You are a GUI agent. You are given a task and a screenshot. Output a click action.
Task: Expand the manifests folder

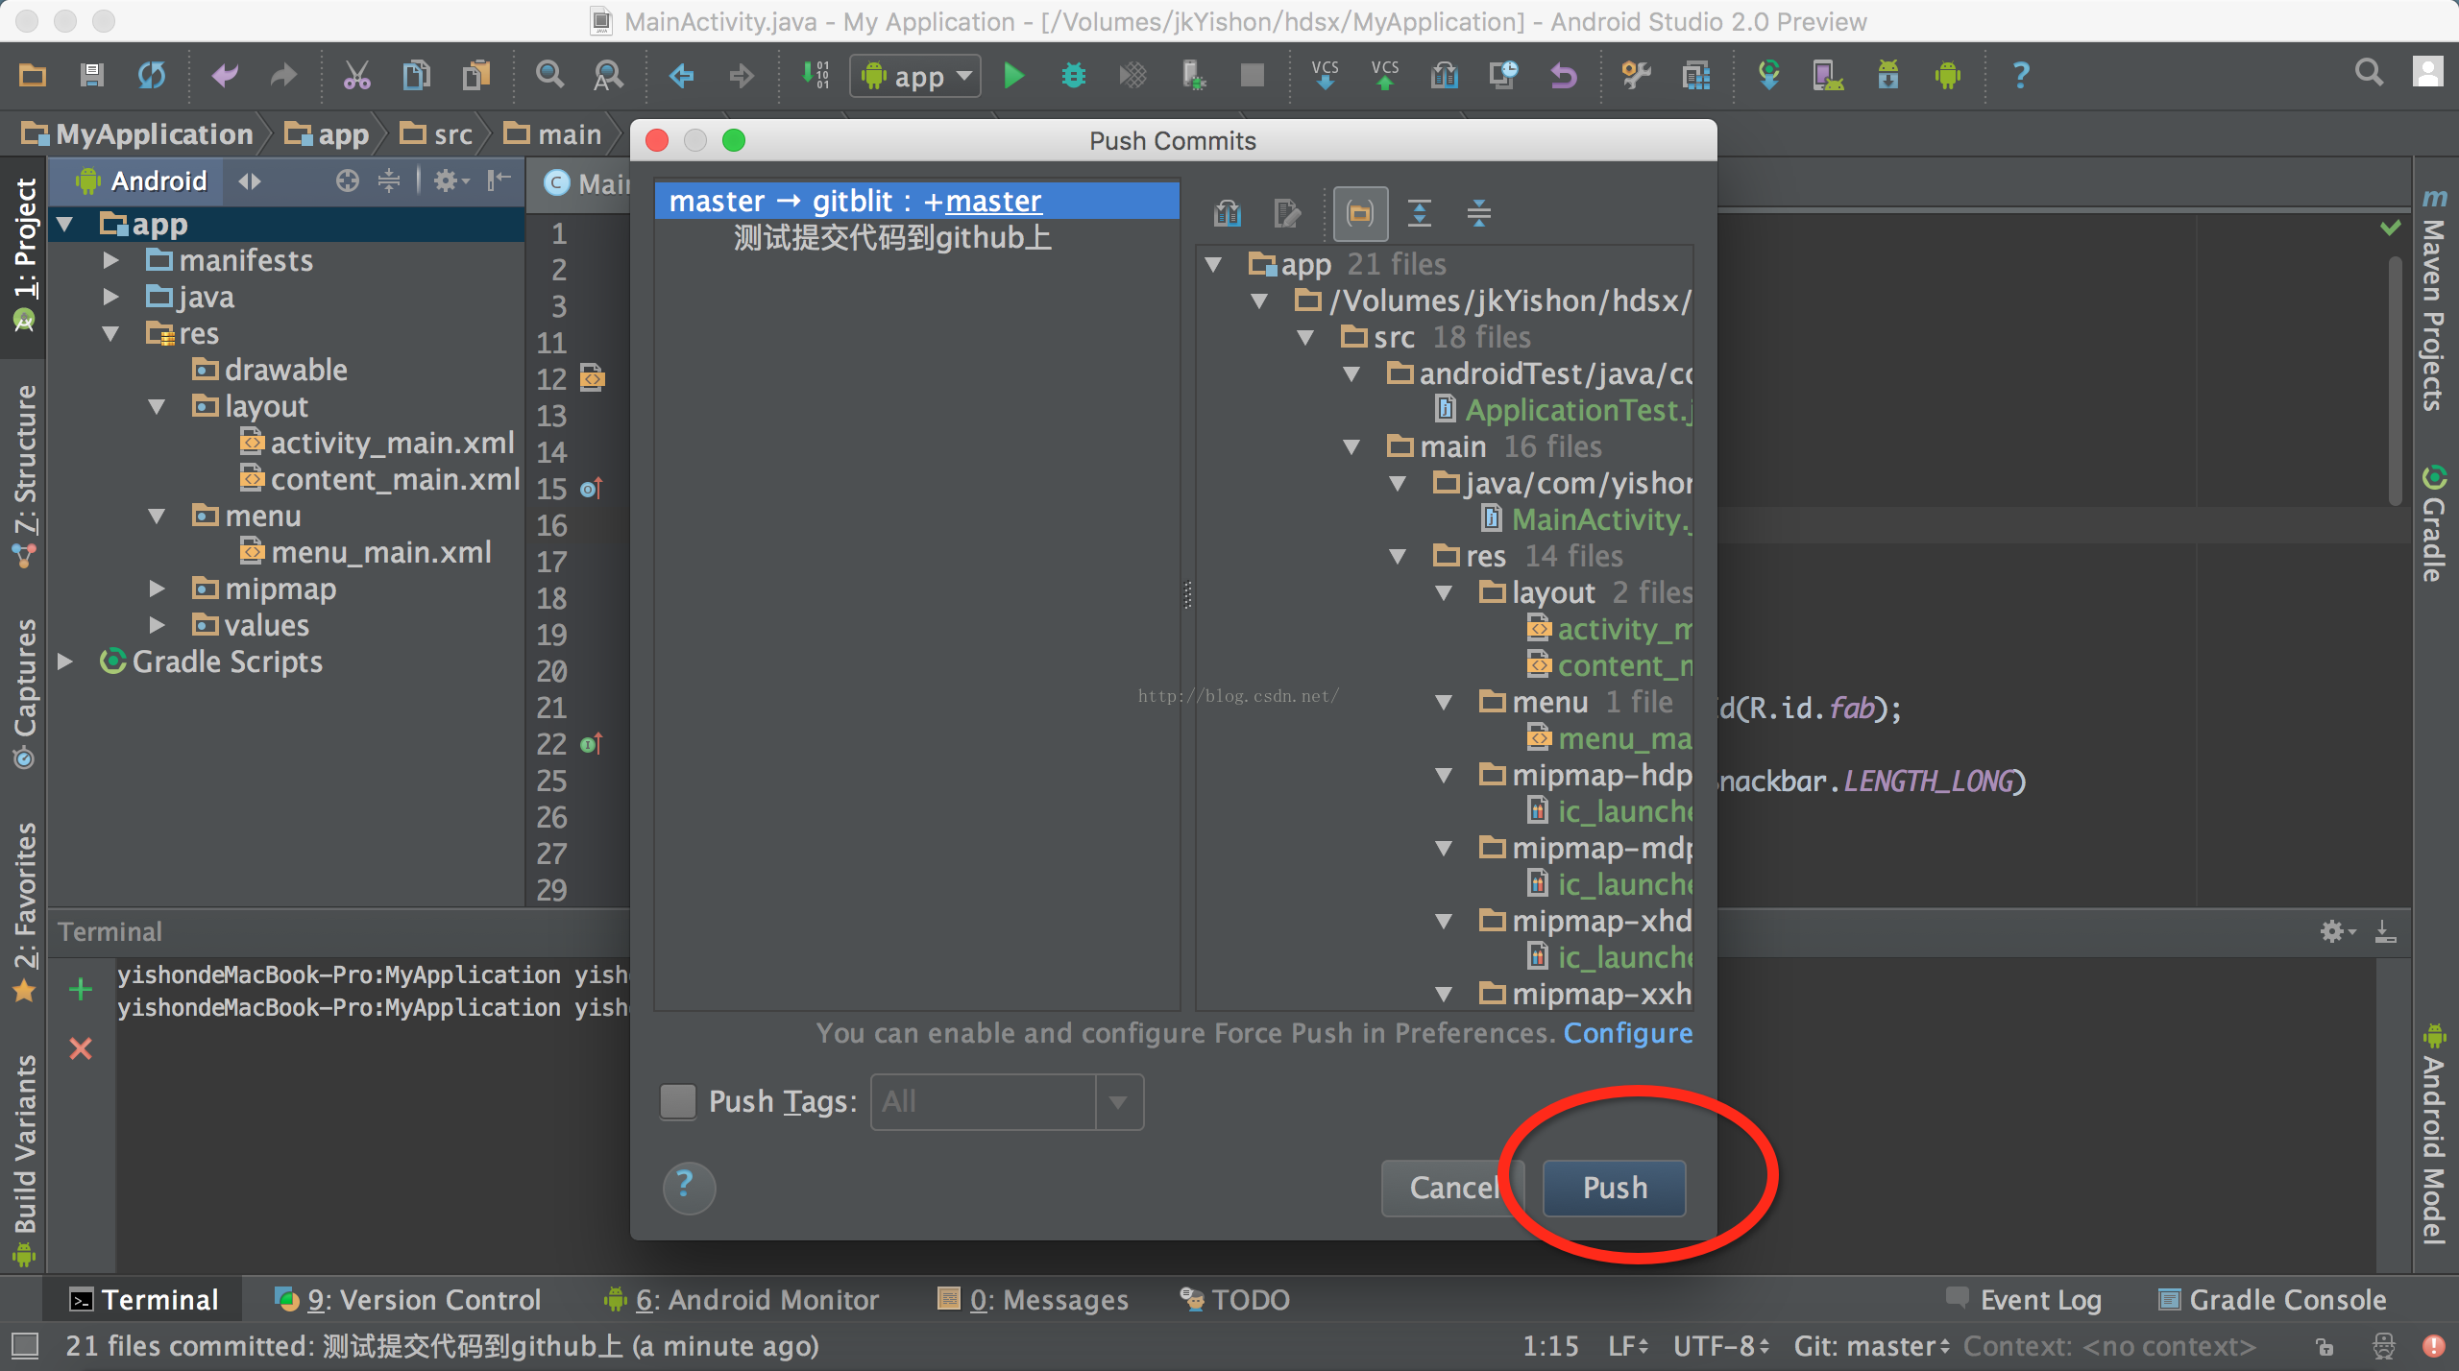[111, 260]
